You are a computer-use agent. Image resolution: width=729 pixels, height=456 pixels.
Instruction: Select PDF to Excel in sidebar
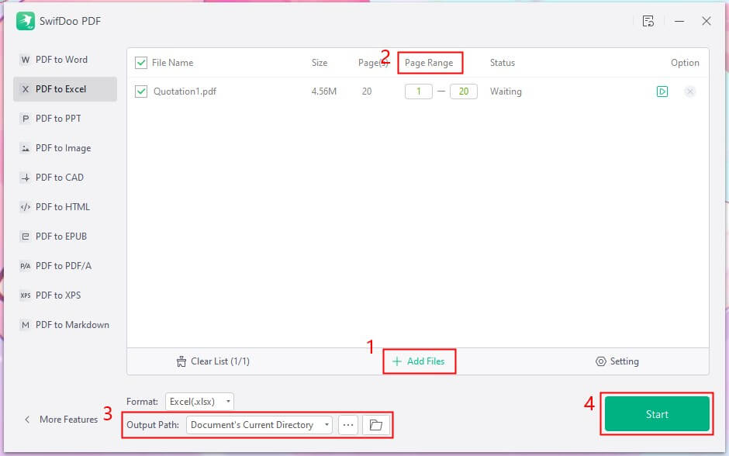pyautogui.click(x=65, y=89)
